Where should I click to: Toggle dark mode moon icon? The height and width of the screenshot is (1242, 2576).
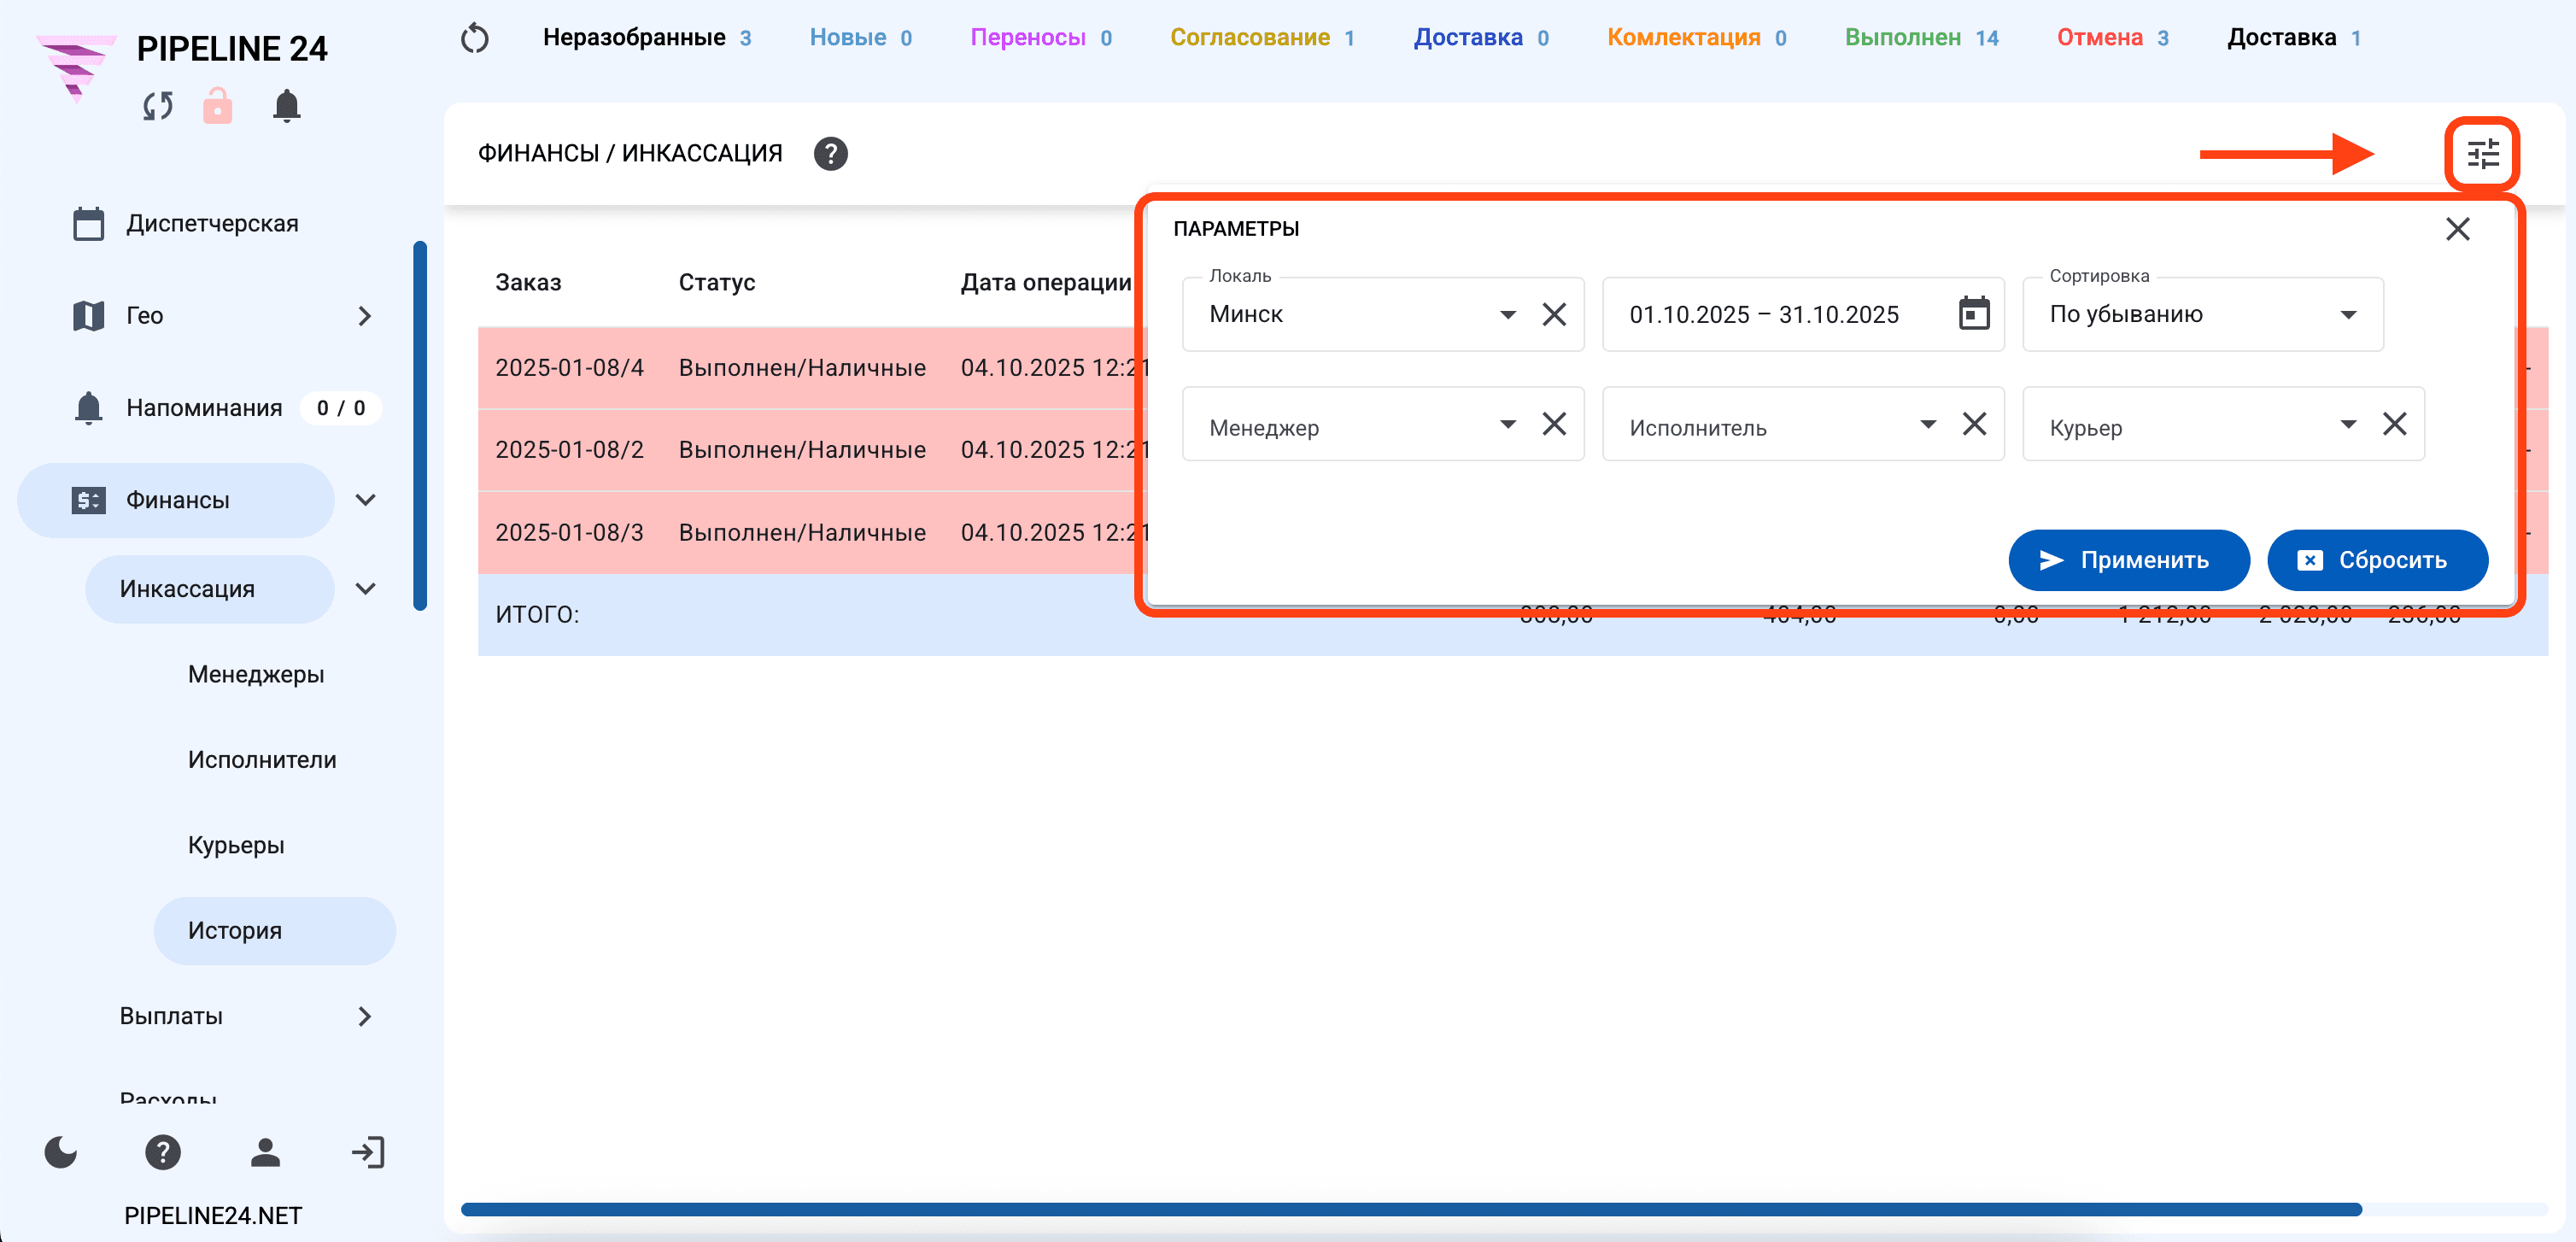[x=61, y=1152]
